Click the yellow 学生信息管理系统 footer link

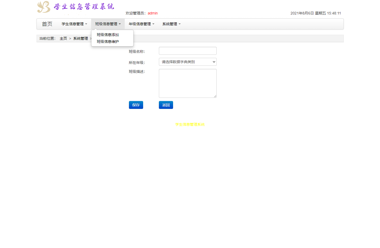190,124
